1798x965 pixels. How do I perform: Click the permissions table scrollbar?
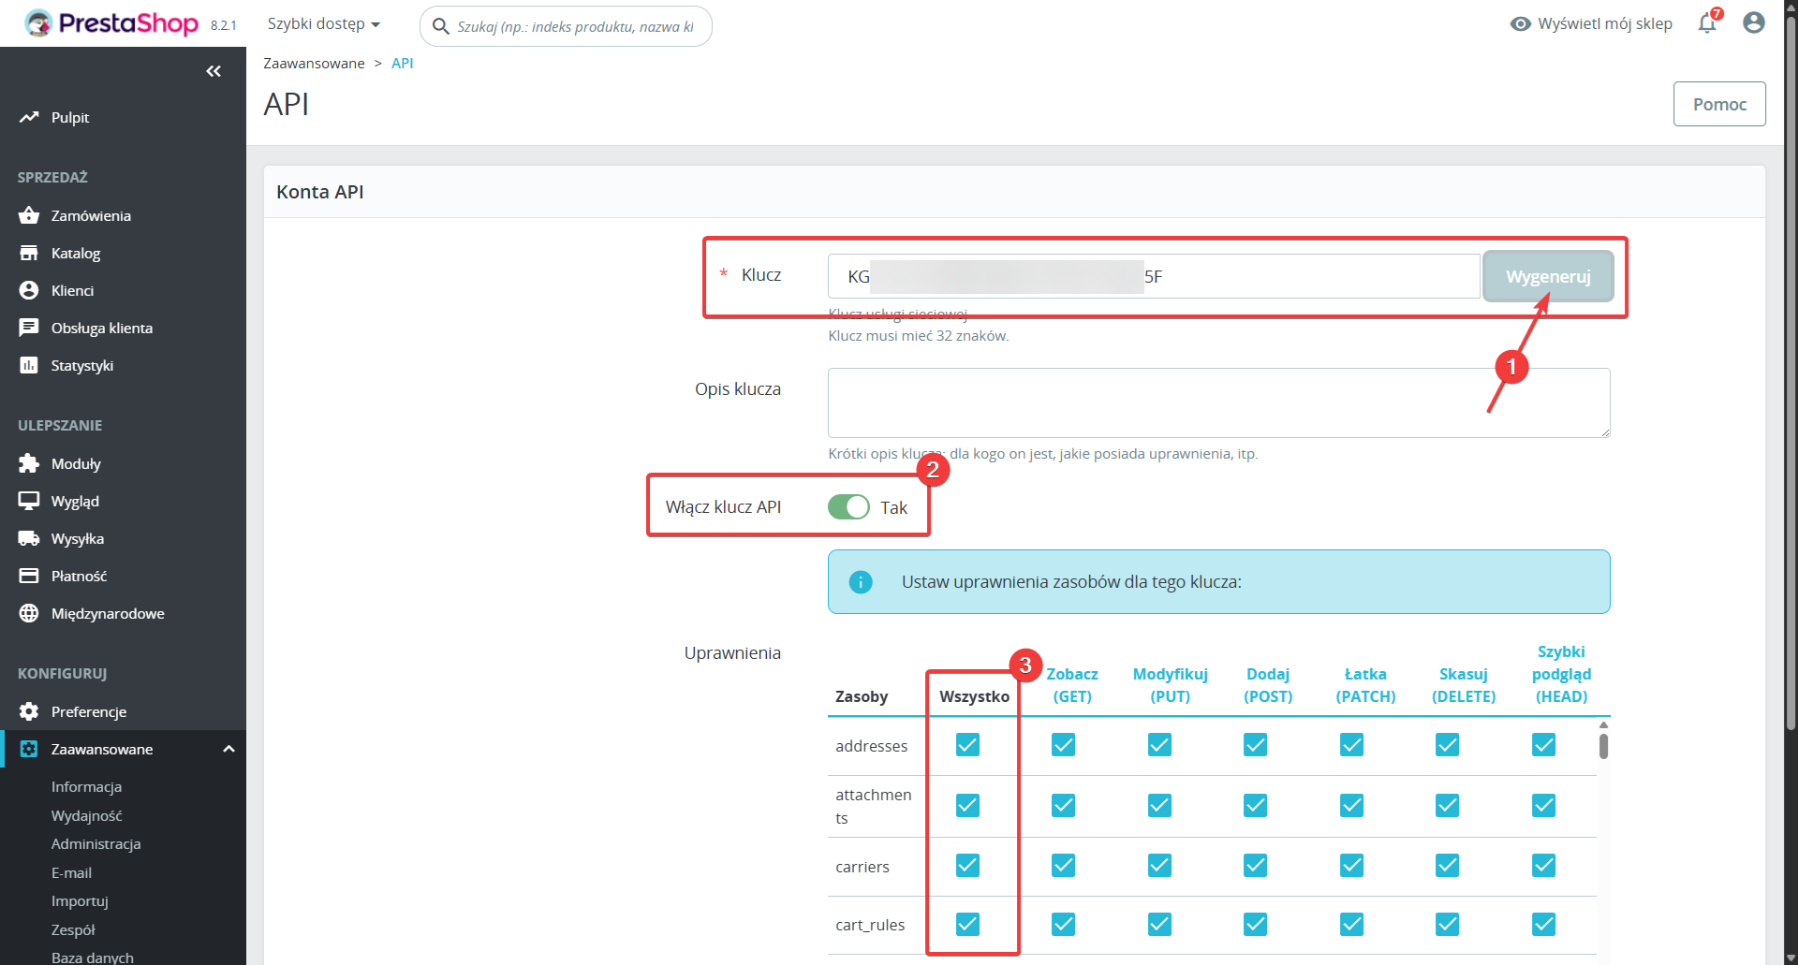[x=1603, y=746]
